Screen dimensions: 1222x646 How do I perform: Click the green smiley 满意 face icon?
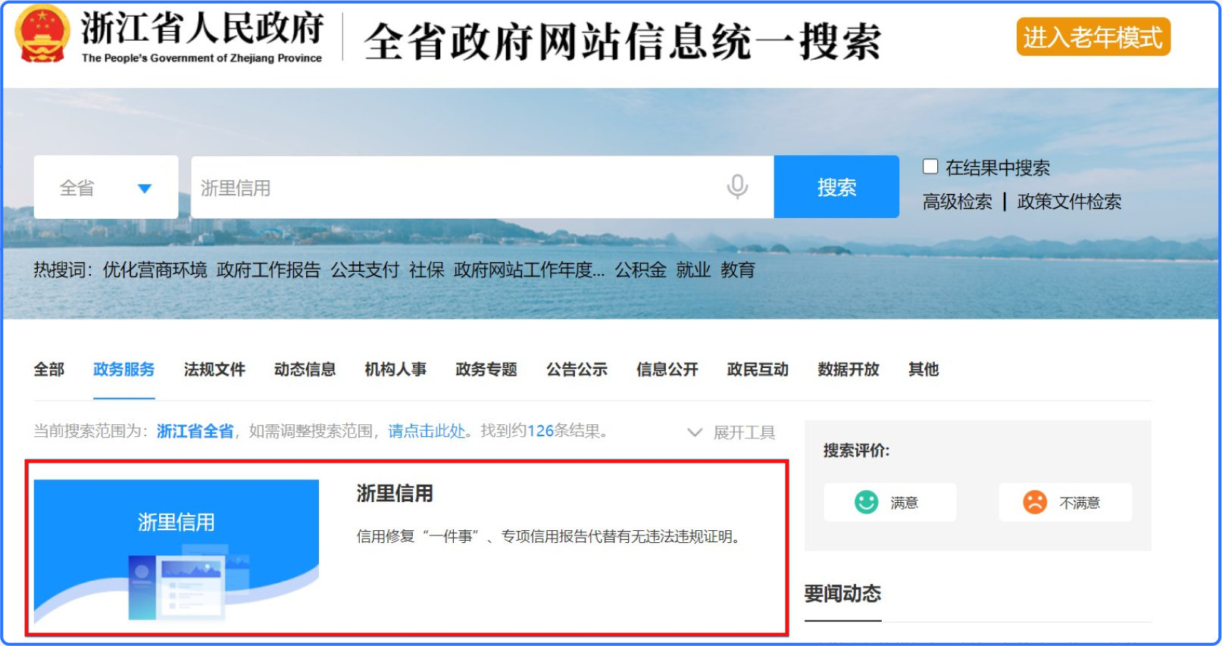point(866,502)
